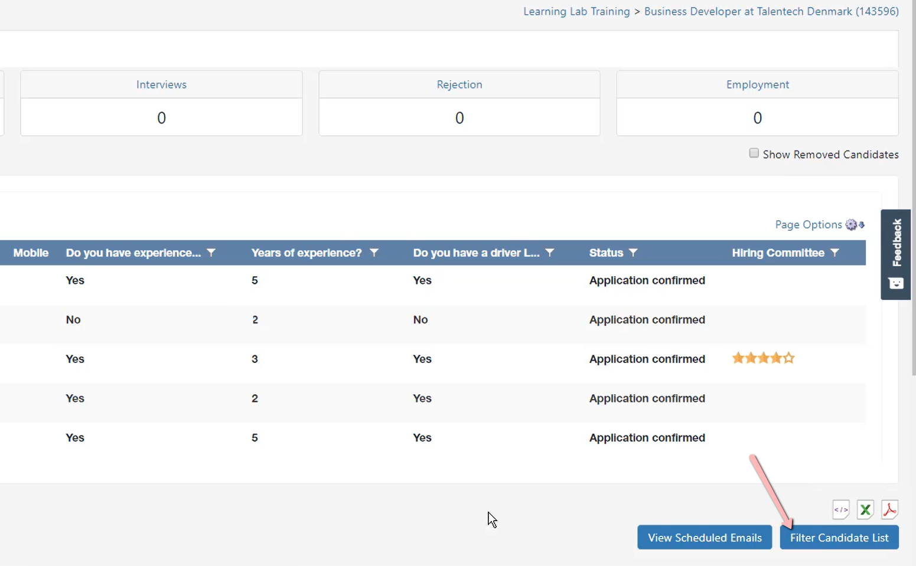916x566 pixels.
Task: Sort by 'Do you have a driver L...' header
Action: click(x=477, y=253)
